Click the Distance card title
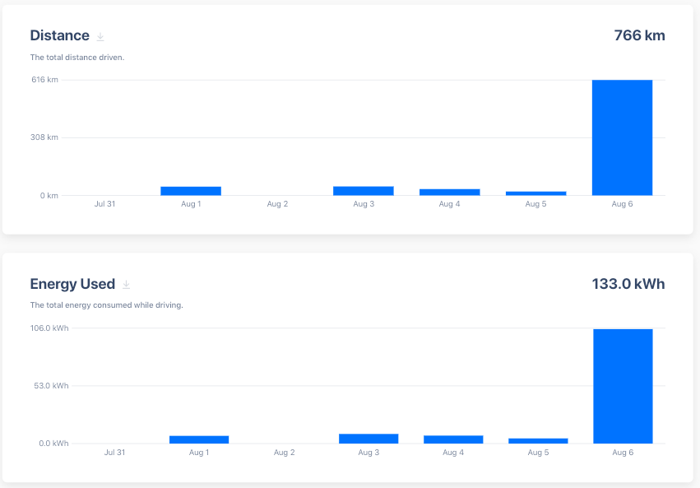This screenshot has width=700, height=488. click(59, 35)
